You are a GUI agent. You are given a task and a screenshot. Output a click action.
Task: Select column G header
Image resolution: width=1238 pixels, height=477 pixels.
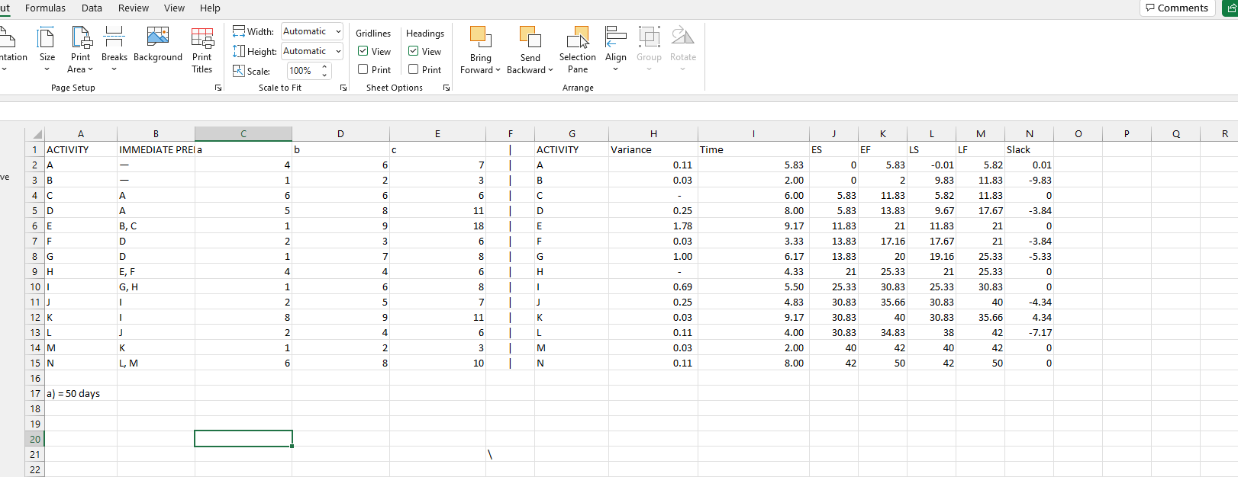click(x=572, y=134)
